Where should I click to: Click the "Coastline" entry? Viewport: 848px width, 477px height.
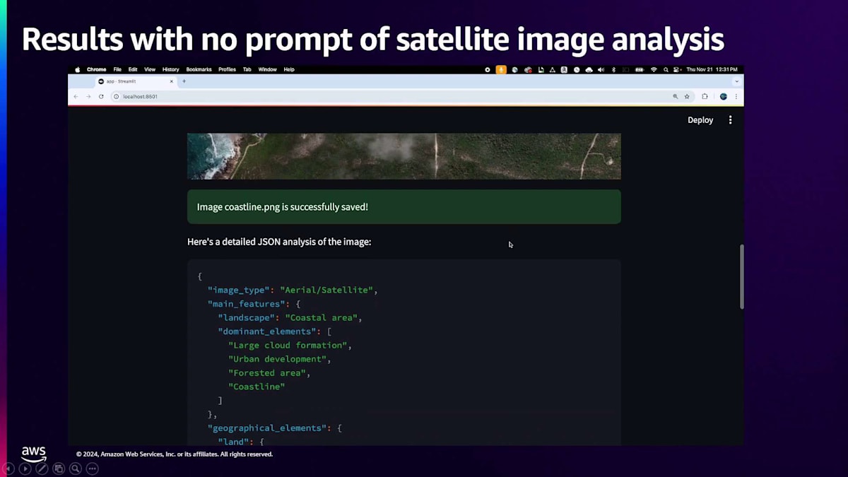click(257, 387)
